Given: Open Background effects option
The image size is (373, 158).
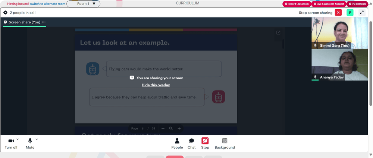Looking at the screenshot, I should (225, 144).
